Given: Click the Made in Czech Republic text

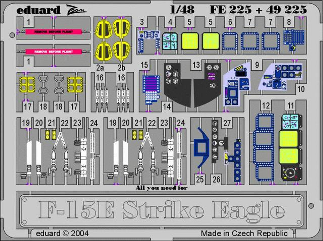Looking at the screenshot, I should 244,233.
